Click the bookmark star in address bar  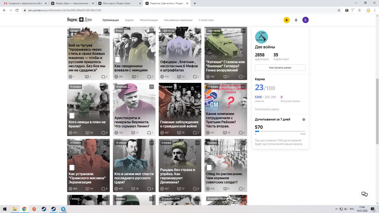pos(339,10)
